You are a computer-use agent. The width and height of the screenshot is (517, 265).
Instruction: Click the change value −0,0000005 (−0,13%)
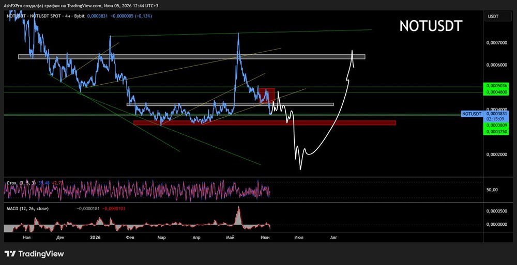point(131,16)
